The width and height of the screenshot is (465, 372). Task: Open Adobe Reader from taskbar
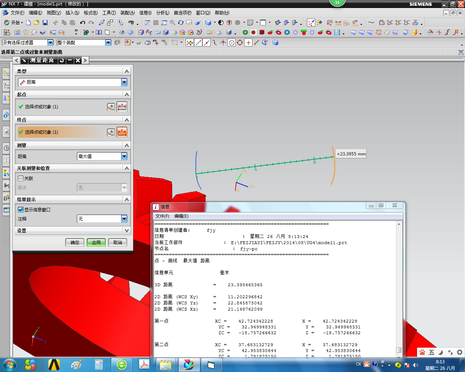[x=144, y=364]
